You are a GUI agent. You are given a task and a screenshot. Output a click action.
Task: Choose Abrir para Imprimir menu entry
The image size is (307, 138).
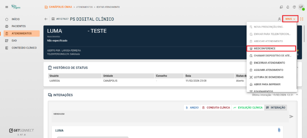click(272, 84)
